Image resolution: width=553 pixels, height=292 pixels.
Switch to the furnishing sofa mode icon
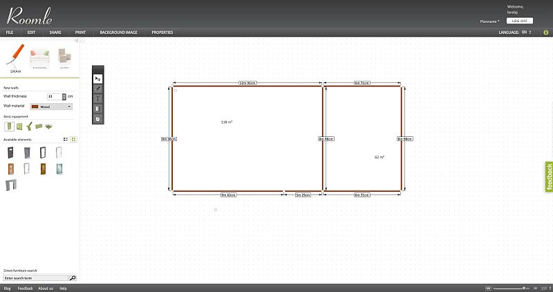coord(40,57)
